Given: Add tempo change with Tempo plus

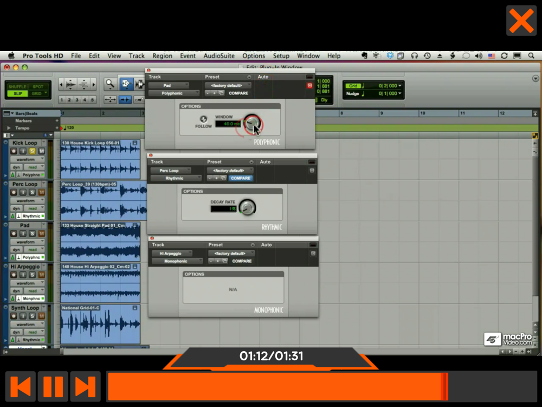Looking at the screenshot, I should click(x=57, y=128).
